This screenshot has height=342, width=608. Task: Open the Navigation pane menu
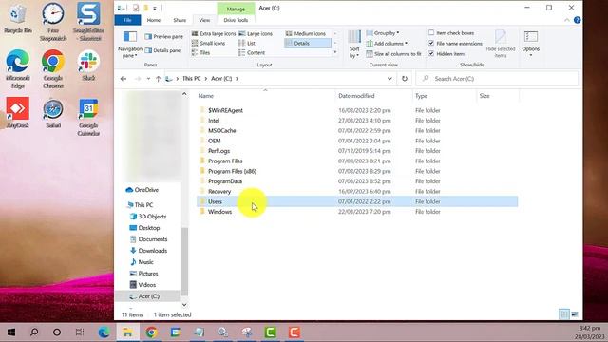(130, 45)
